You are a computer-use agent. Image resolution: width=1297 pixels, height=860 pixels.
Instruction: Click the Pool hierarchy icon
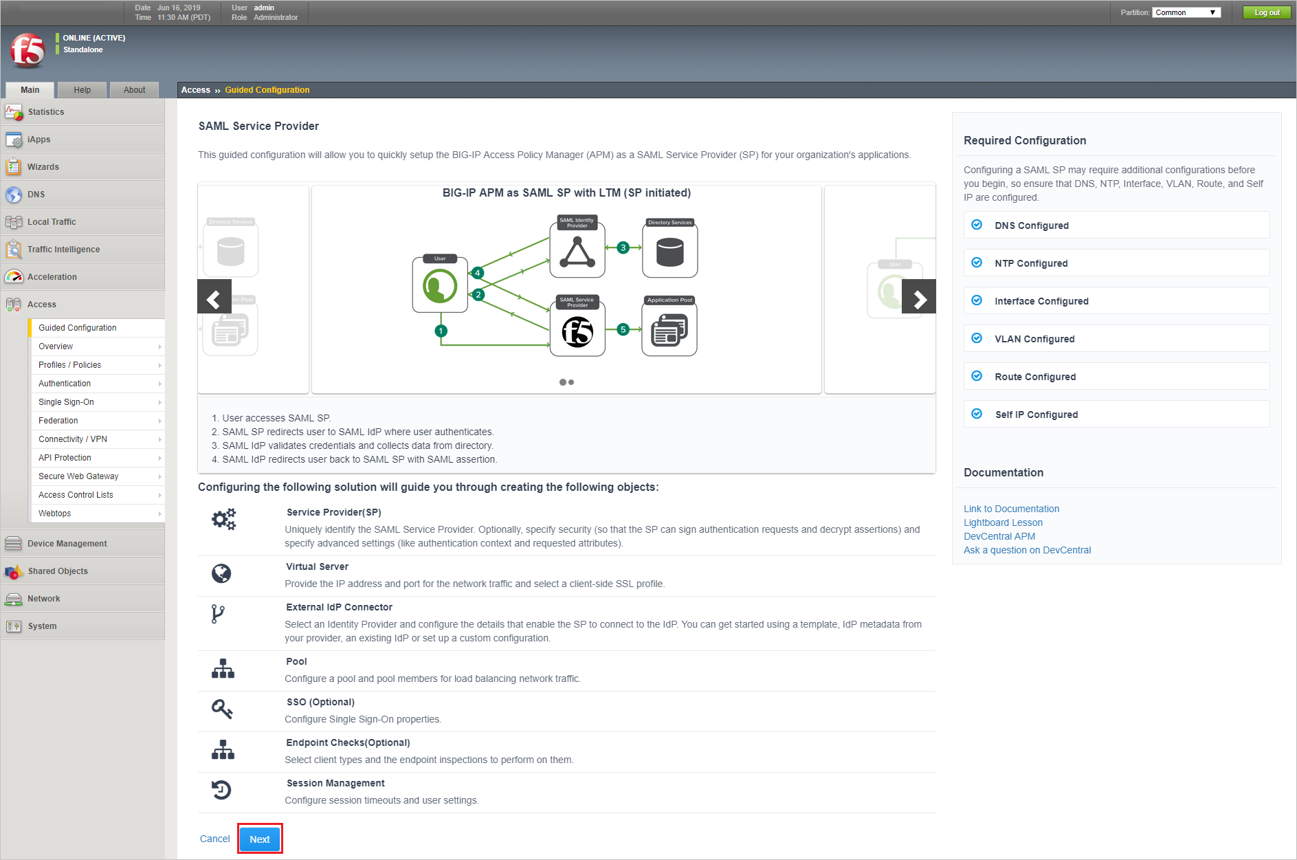click(223, 668)
